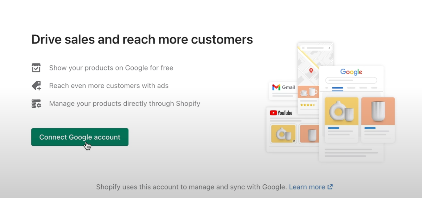Viewport: 422px width, 198px height.
Task: Click the external link icon beside Learn more
Action: (330, 187)
